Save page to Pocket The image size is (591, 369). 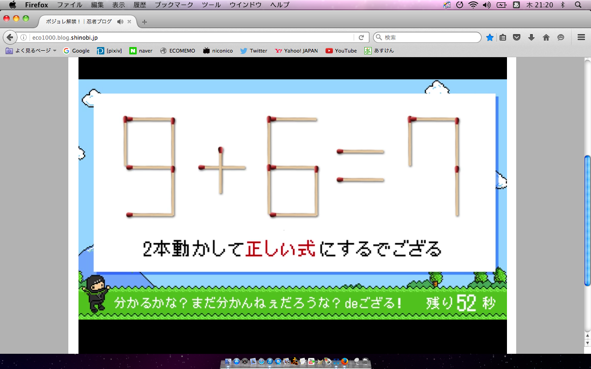517,37
